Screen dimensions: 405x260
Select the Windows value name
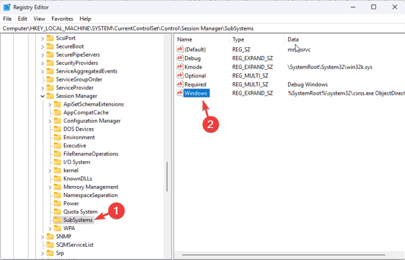(x=197, y=93)
